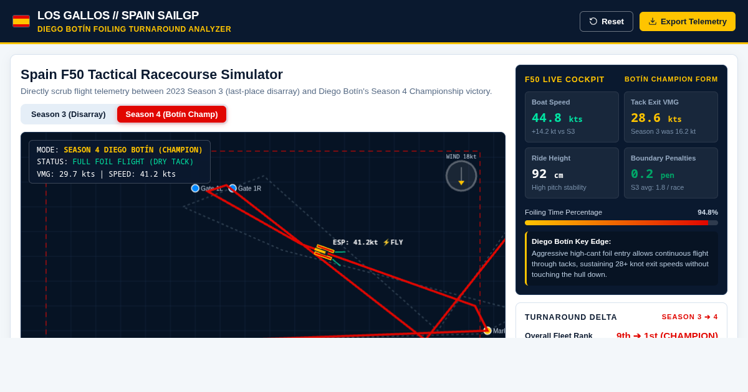Click the Reset circular arrow icon

click(x=593, y=21)
